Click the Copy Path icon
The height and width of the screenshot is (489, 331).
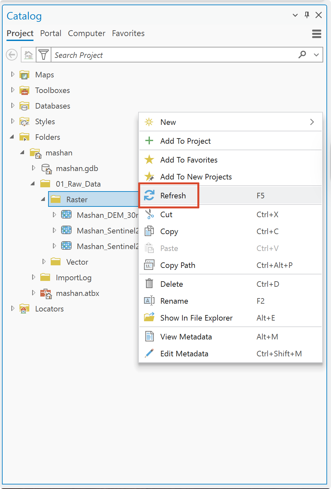[149, 265]
